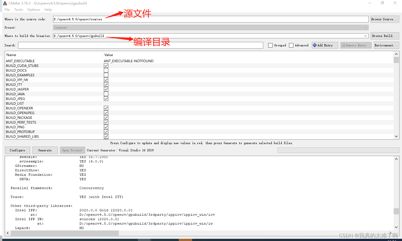Enable BUILD_EXAMPLES checkbox
Viewport: 402px width, 241px height.
click(106, 75)
